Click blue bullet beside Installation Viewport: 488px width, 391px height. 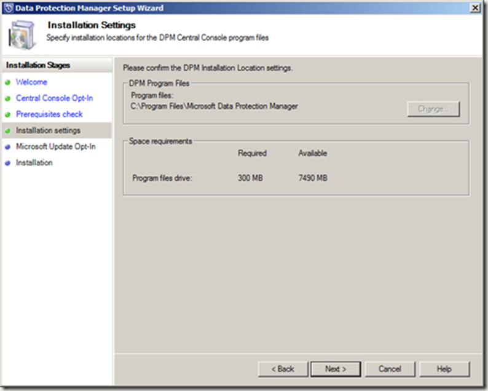pyautogui.click(x=8, y=163)
